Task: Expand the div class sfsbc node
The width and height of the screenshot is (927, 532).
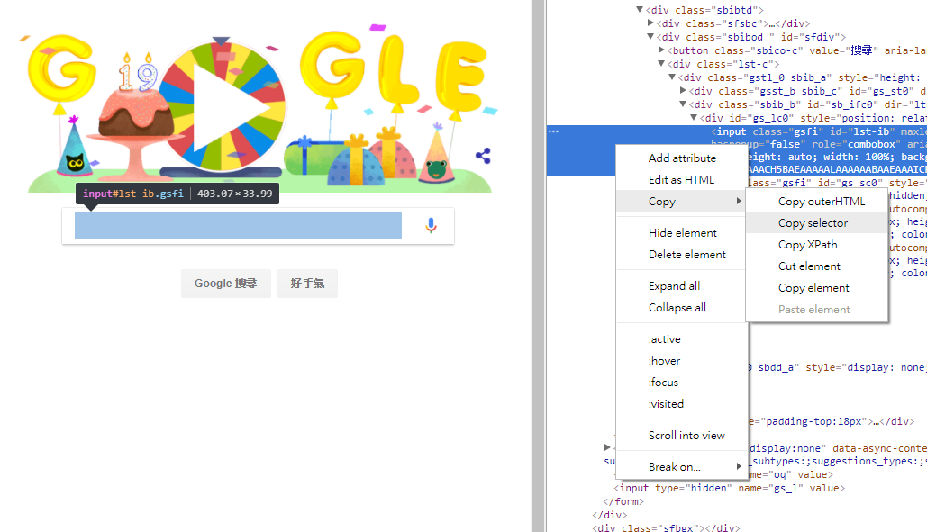Action: [x=650, y=23]
